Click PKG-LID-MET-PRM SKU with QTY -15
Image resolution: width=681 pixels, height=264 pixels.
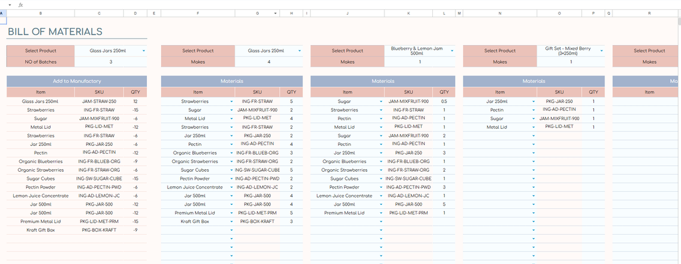pyautogui.click(x=99, y=222)
